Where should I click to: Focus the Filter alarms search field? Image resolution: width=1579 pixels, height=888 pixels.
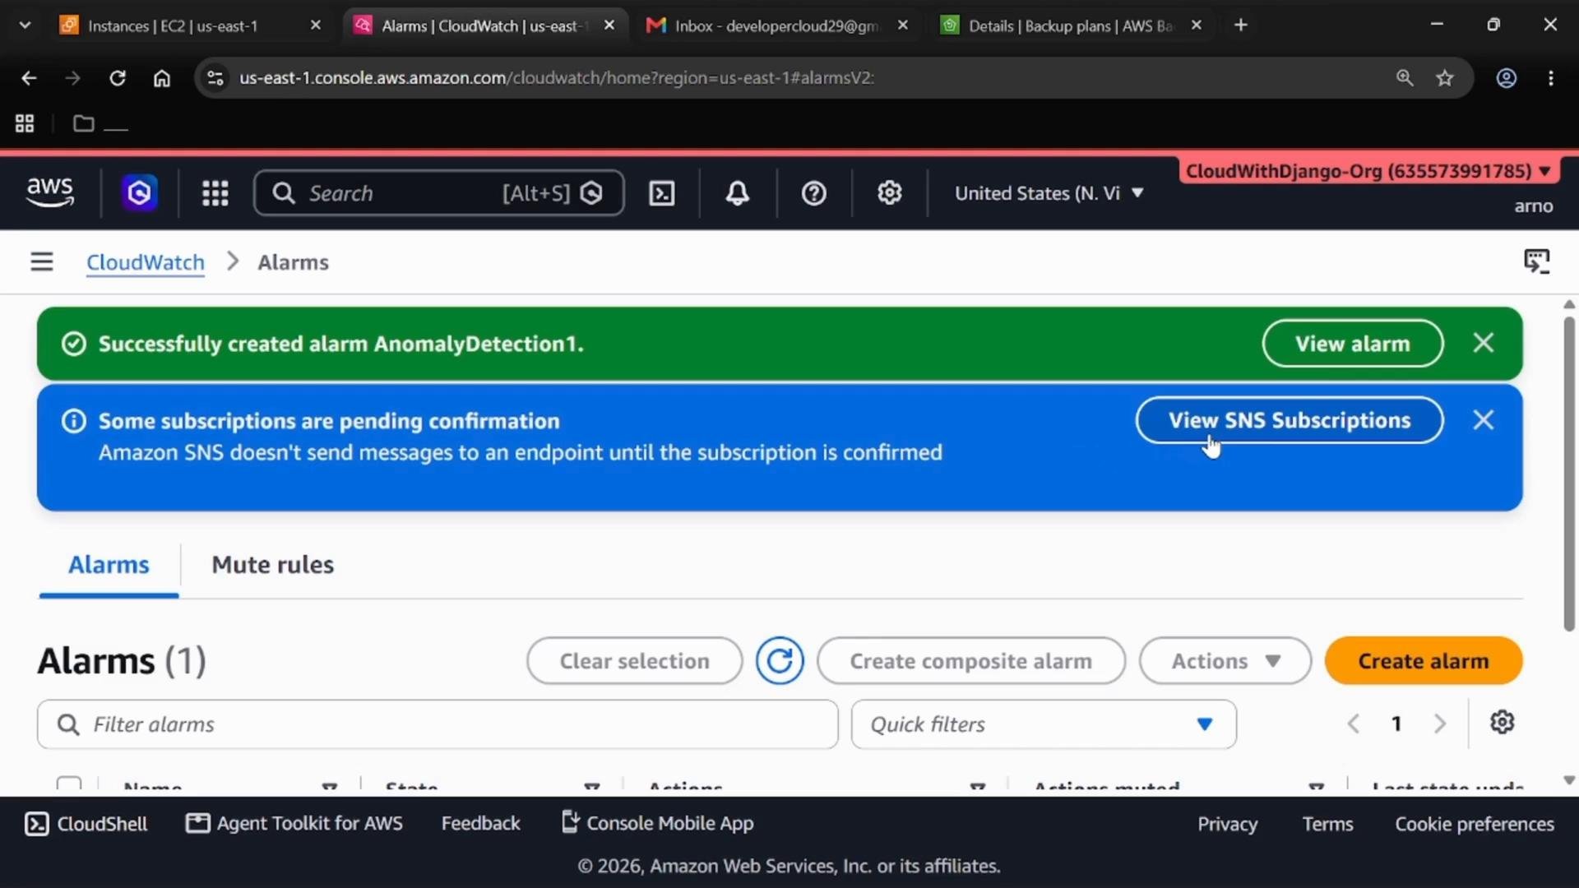[438, 724]
